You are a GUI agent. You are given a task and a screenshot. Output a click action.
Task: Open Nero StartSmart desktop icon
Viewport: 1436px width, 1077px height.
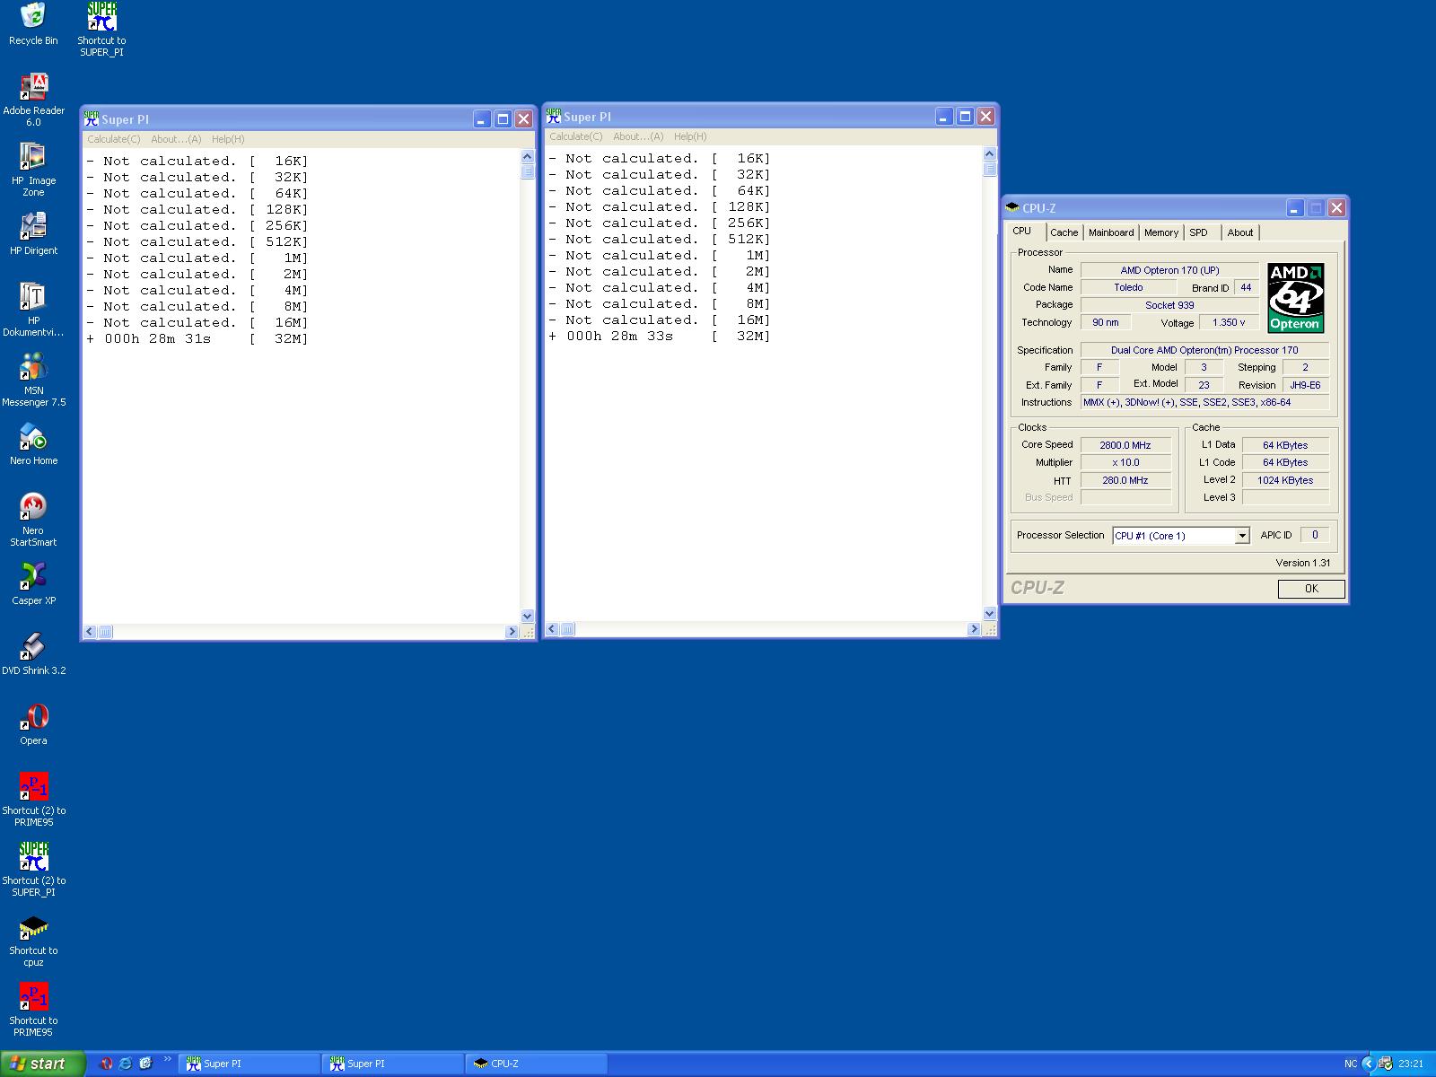33,520
